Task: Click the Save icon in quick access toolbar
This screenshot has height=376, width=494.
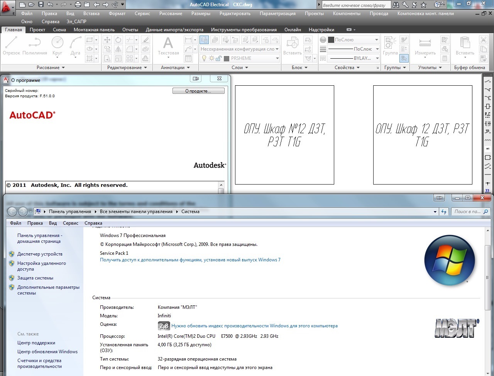Action: pyautogui.click(x=41, y=5)
